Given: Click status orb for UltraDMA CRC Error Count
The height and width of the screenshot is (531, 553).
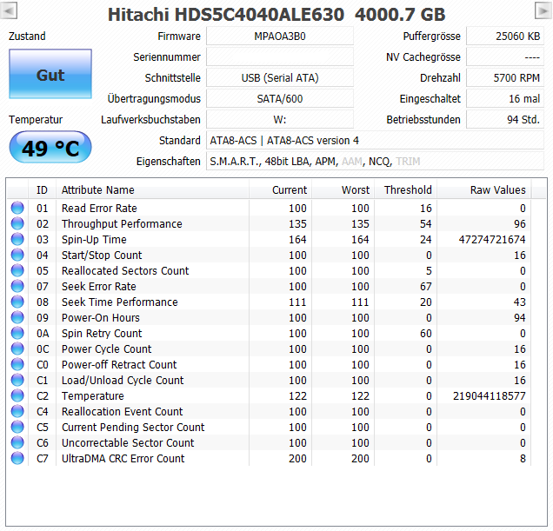Looking at the screenshot, I should (17, 458).
